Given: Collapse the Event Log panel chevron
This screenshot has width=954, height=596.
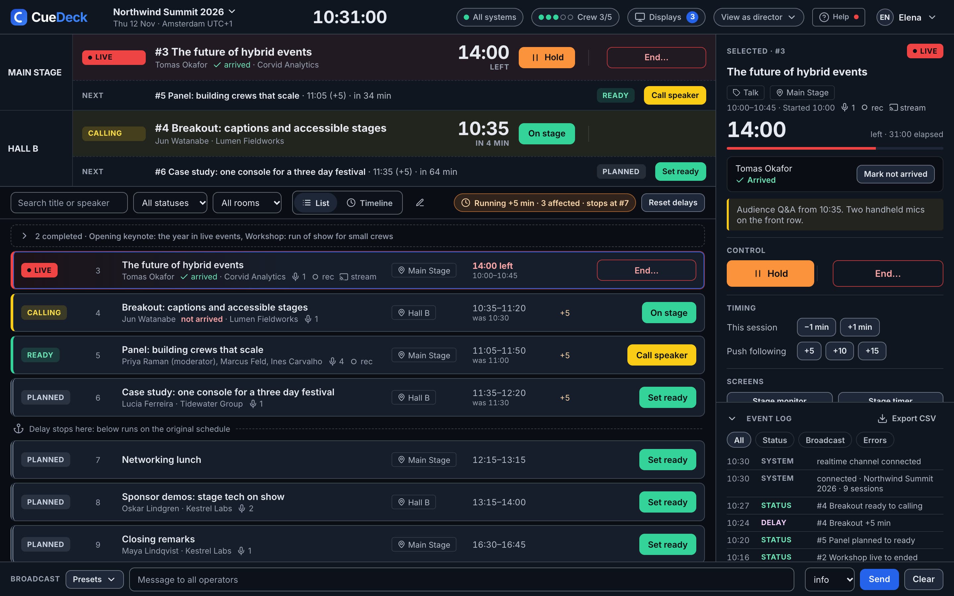Looking at the screenshot, I should [732, 419].
